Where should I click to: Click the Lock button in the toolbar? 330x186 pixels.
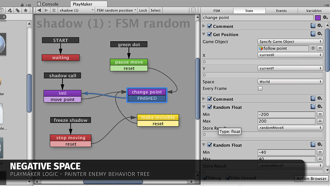143,10
